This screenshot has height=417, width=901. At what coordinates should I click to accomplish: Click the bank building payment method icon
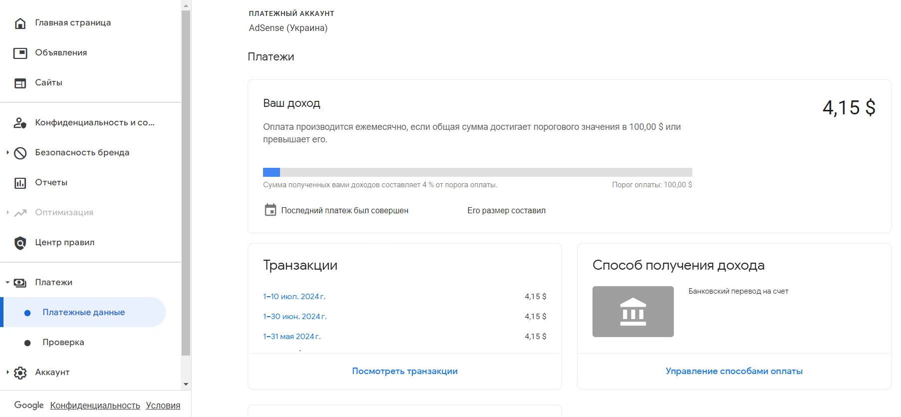(x=633, y=312)
